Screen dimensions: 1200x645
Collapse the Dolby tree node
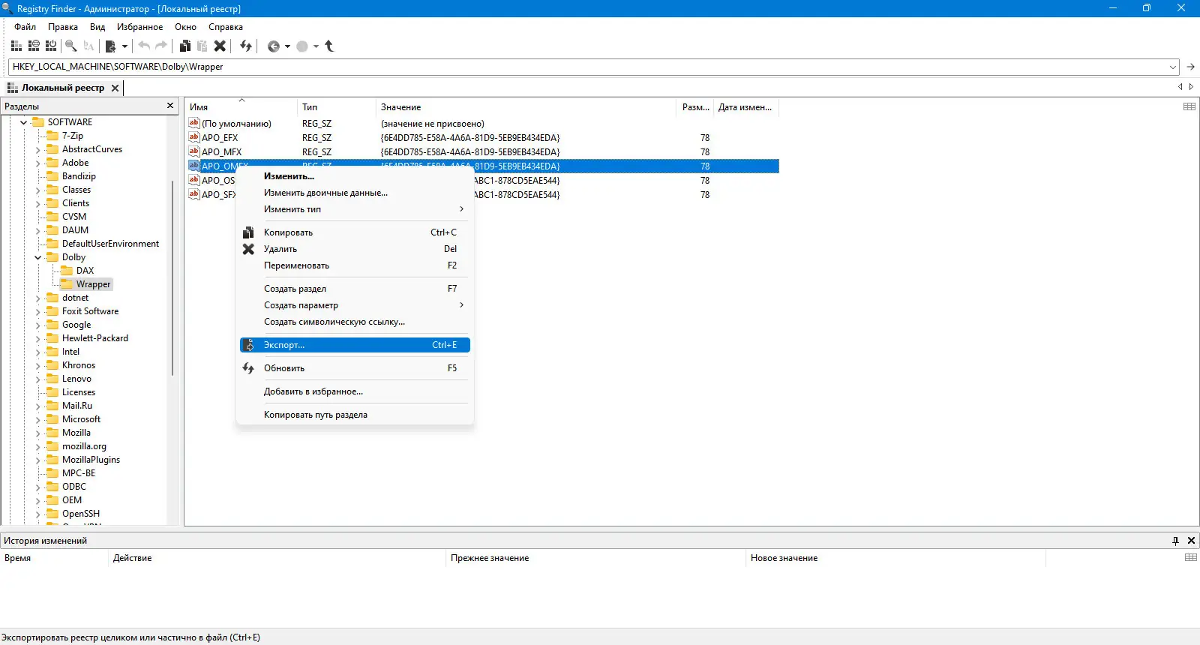[x=38, y=257]
